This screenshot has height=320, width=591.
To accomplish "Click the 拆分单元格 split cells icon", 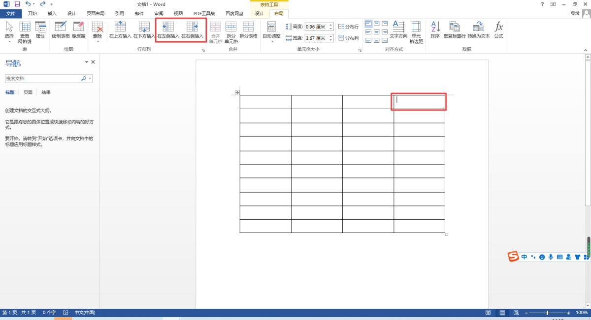I will coord(231,28).
